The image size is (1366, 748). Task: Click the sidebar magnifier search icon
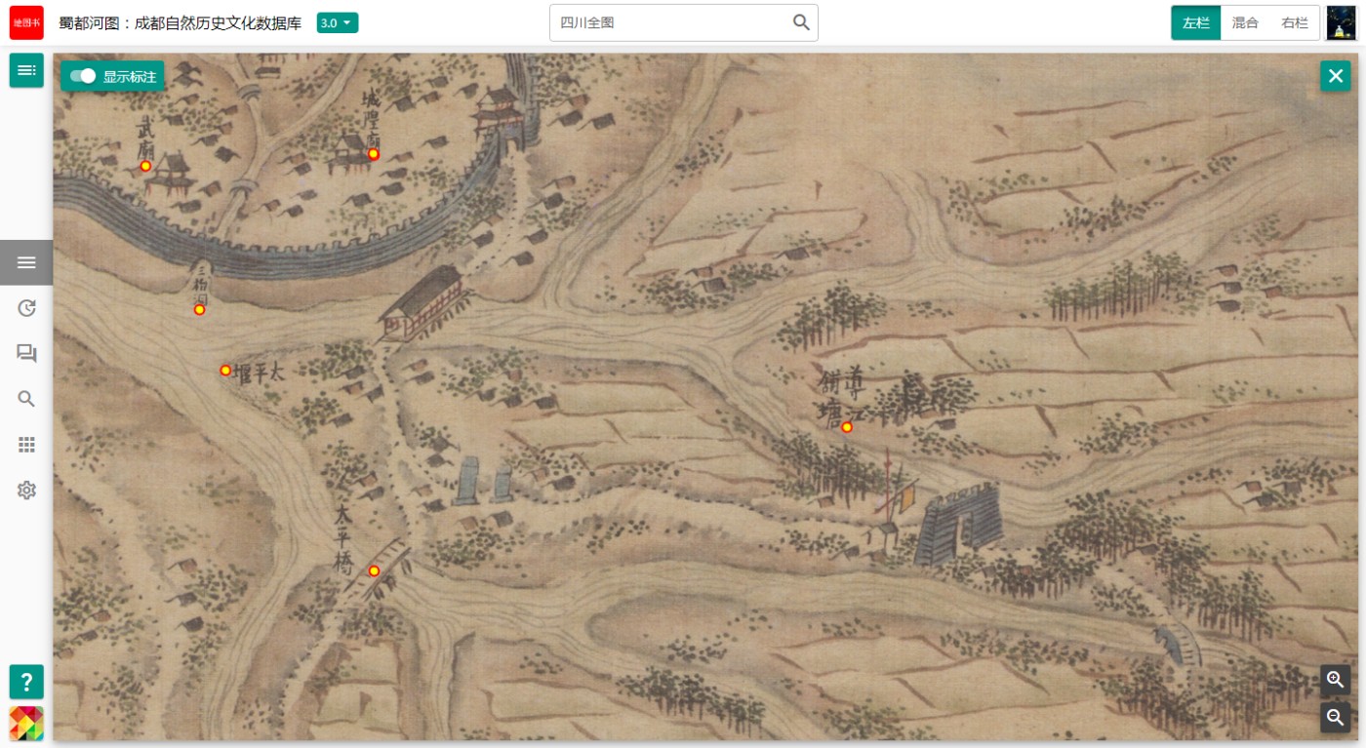(x=26, y=399)
